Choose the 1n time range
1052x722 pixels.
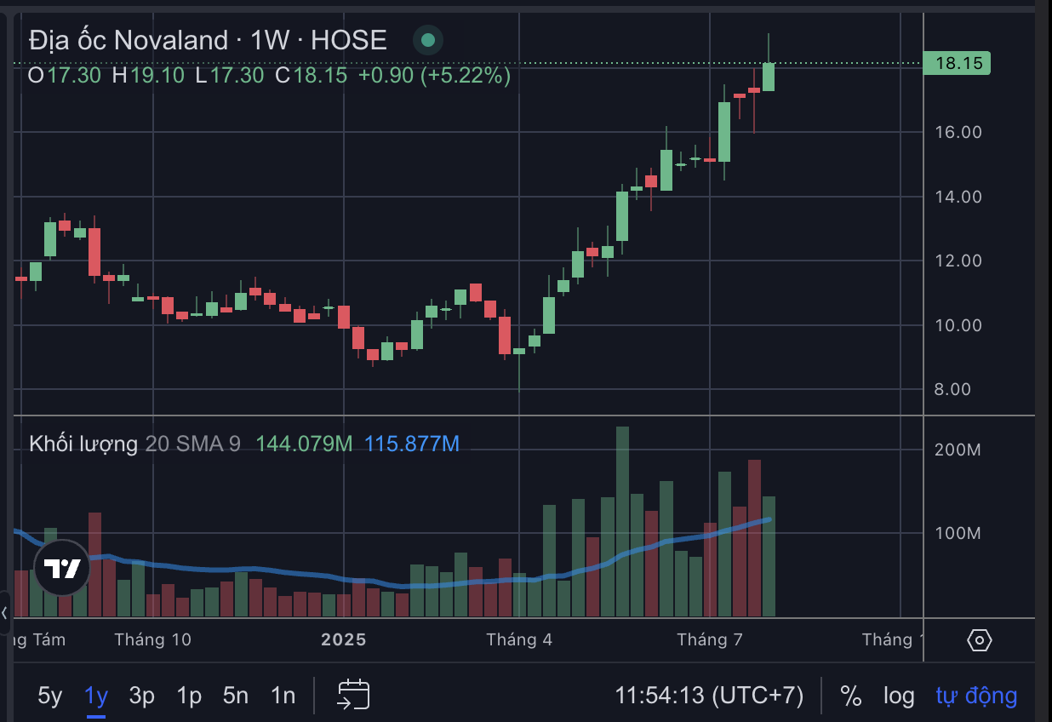tap(283, 696)
